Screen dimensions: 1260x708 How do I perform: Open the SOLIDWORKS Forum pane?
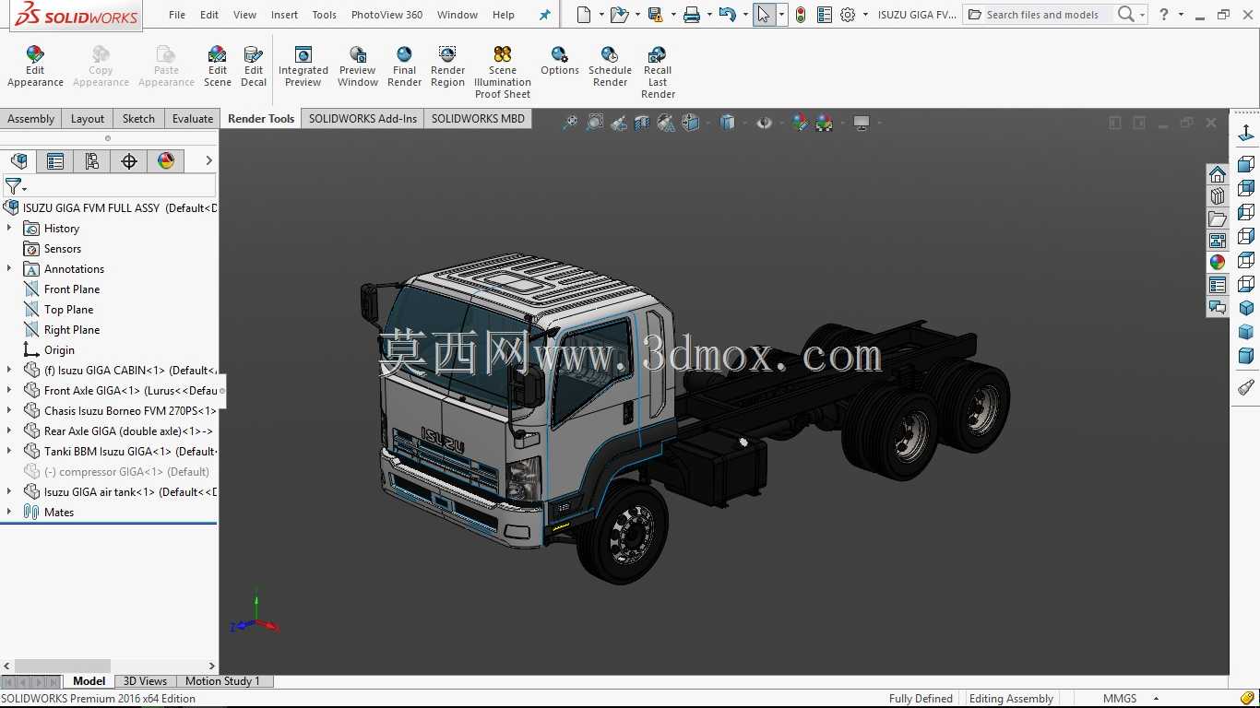point(1218,307)
